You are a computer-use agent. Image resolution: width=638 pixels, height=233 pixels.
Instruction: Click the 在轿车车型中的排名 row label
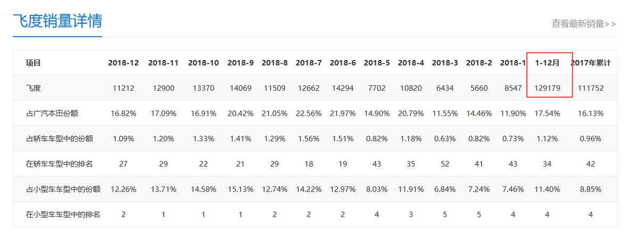point(60,164)
